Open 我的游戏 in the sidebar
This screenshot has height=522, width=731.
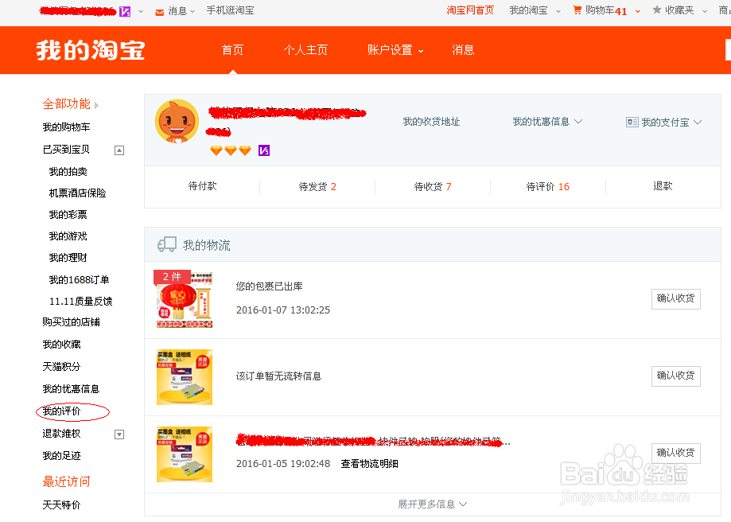(68, 236)
